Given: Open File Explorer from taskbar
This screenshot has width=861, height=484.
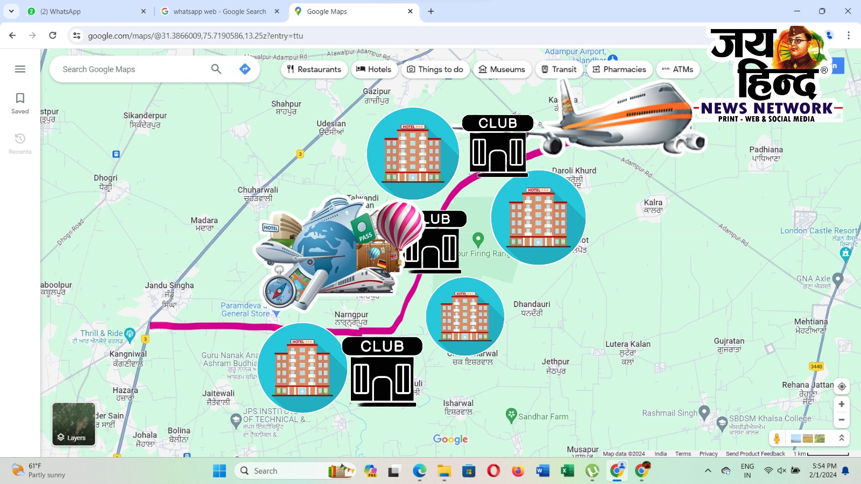Looking at the screenshot, I should tap(444, 471).
